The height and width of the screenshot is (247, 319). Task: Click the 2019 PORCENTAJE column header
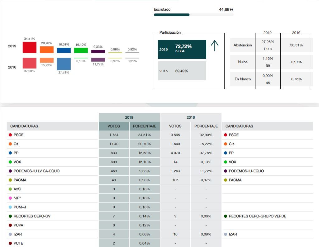coord(145,126)
